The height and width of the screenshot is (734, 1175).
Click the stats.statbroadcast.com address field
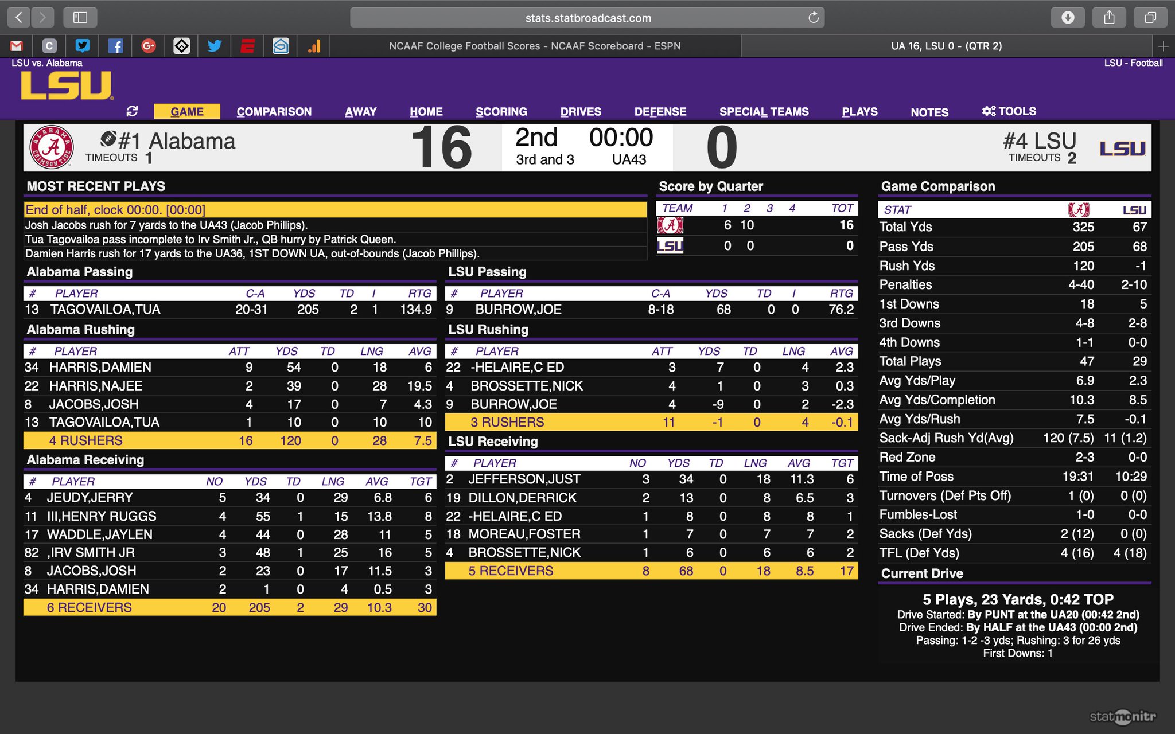[587, 18]
